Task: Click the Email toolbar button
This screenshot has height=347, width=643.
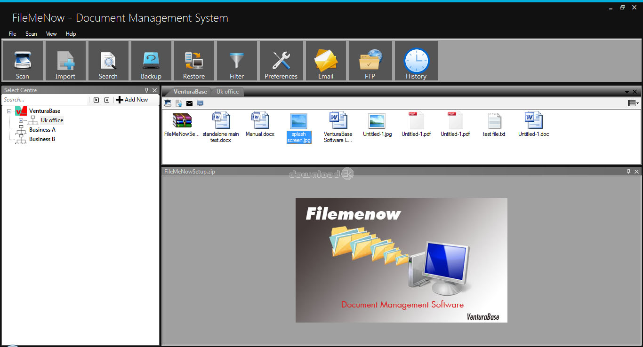Action: pos(326,61)
